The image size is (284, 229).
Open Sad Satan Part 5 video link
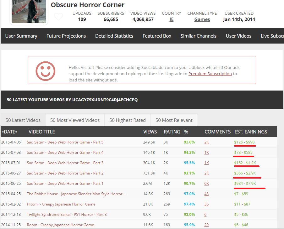pos(65,142)
